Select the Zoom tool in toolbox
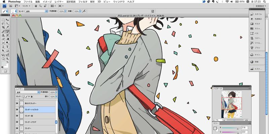This screenshot has width=269, height=134. point(7,58)
